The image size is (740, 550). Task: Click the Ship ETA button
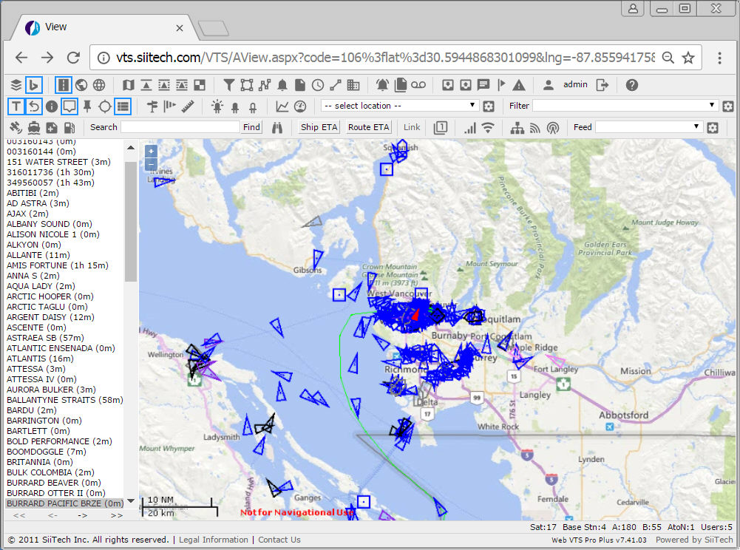319,127
